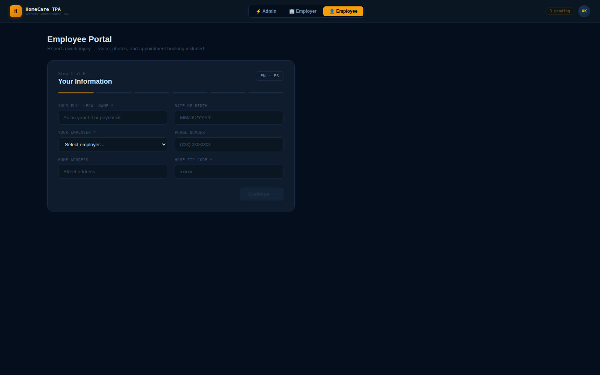Focus the full legal name field
Image resolution: width=600 pixels, height=375 pixels.
click(x=112, y=118)
